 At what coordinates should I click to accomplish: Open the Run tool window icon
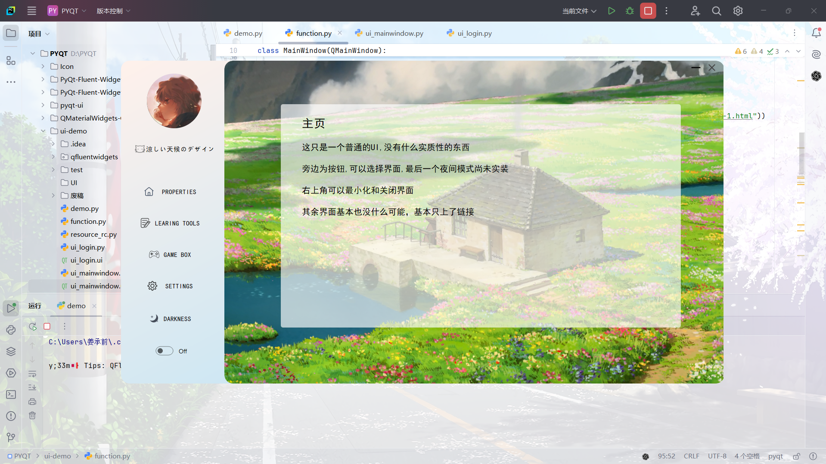pyautogui.click(x=11, y=308)
